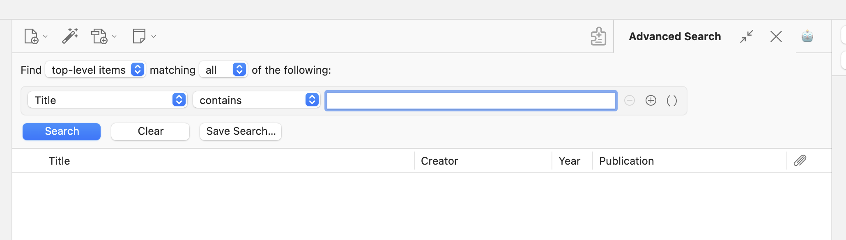
Task: Open the Title field selector dropdown
Action: coord(107,100)
